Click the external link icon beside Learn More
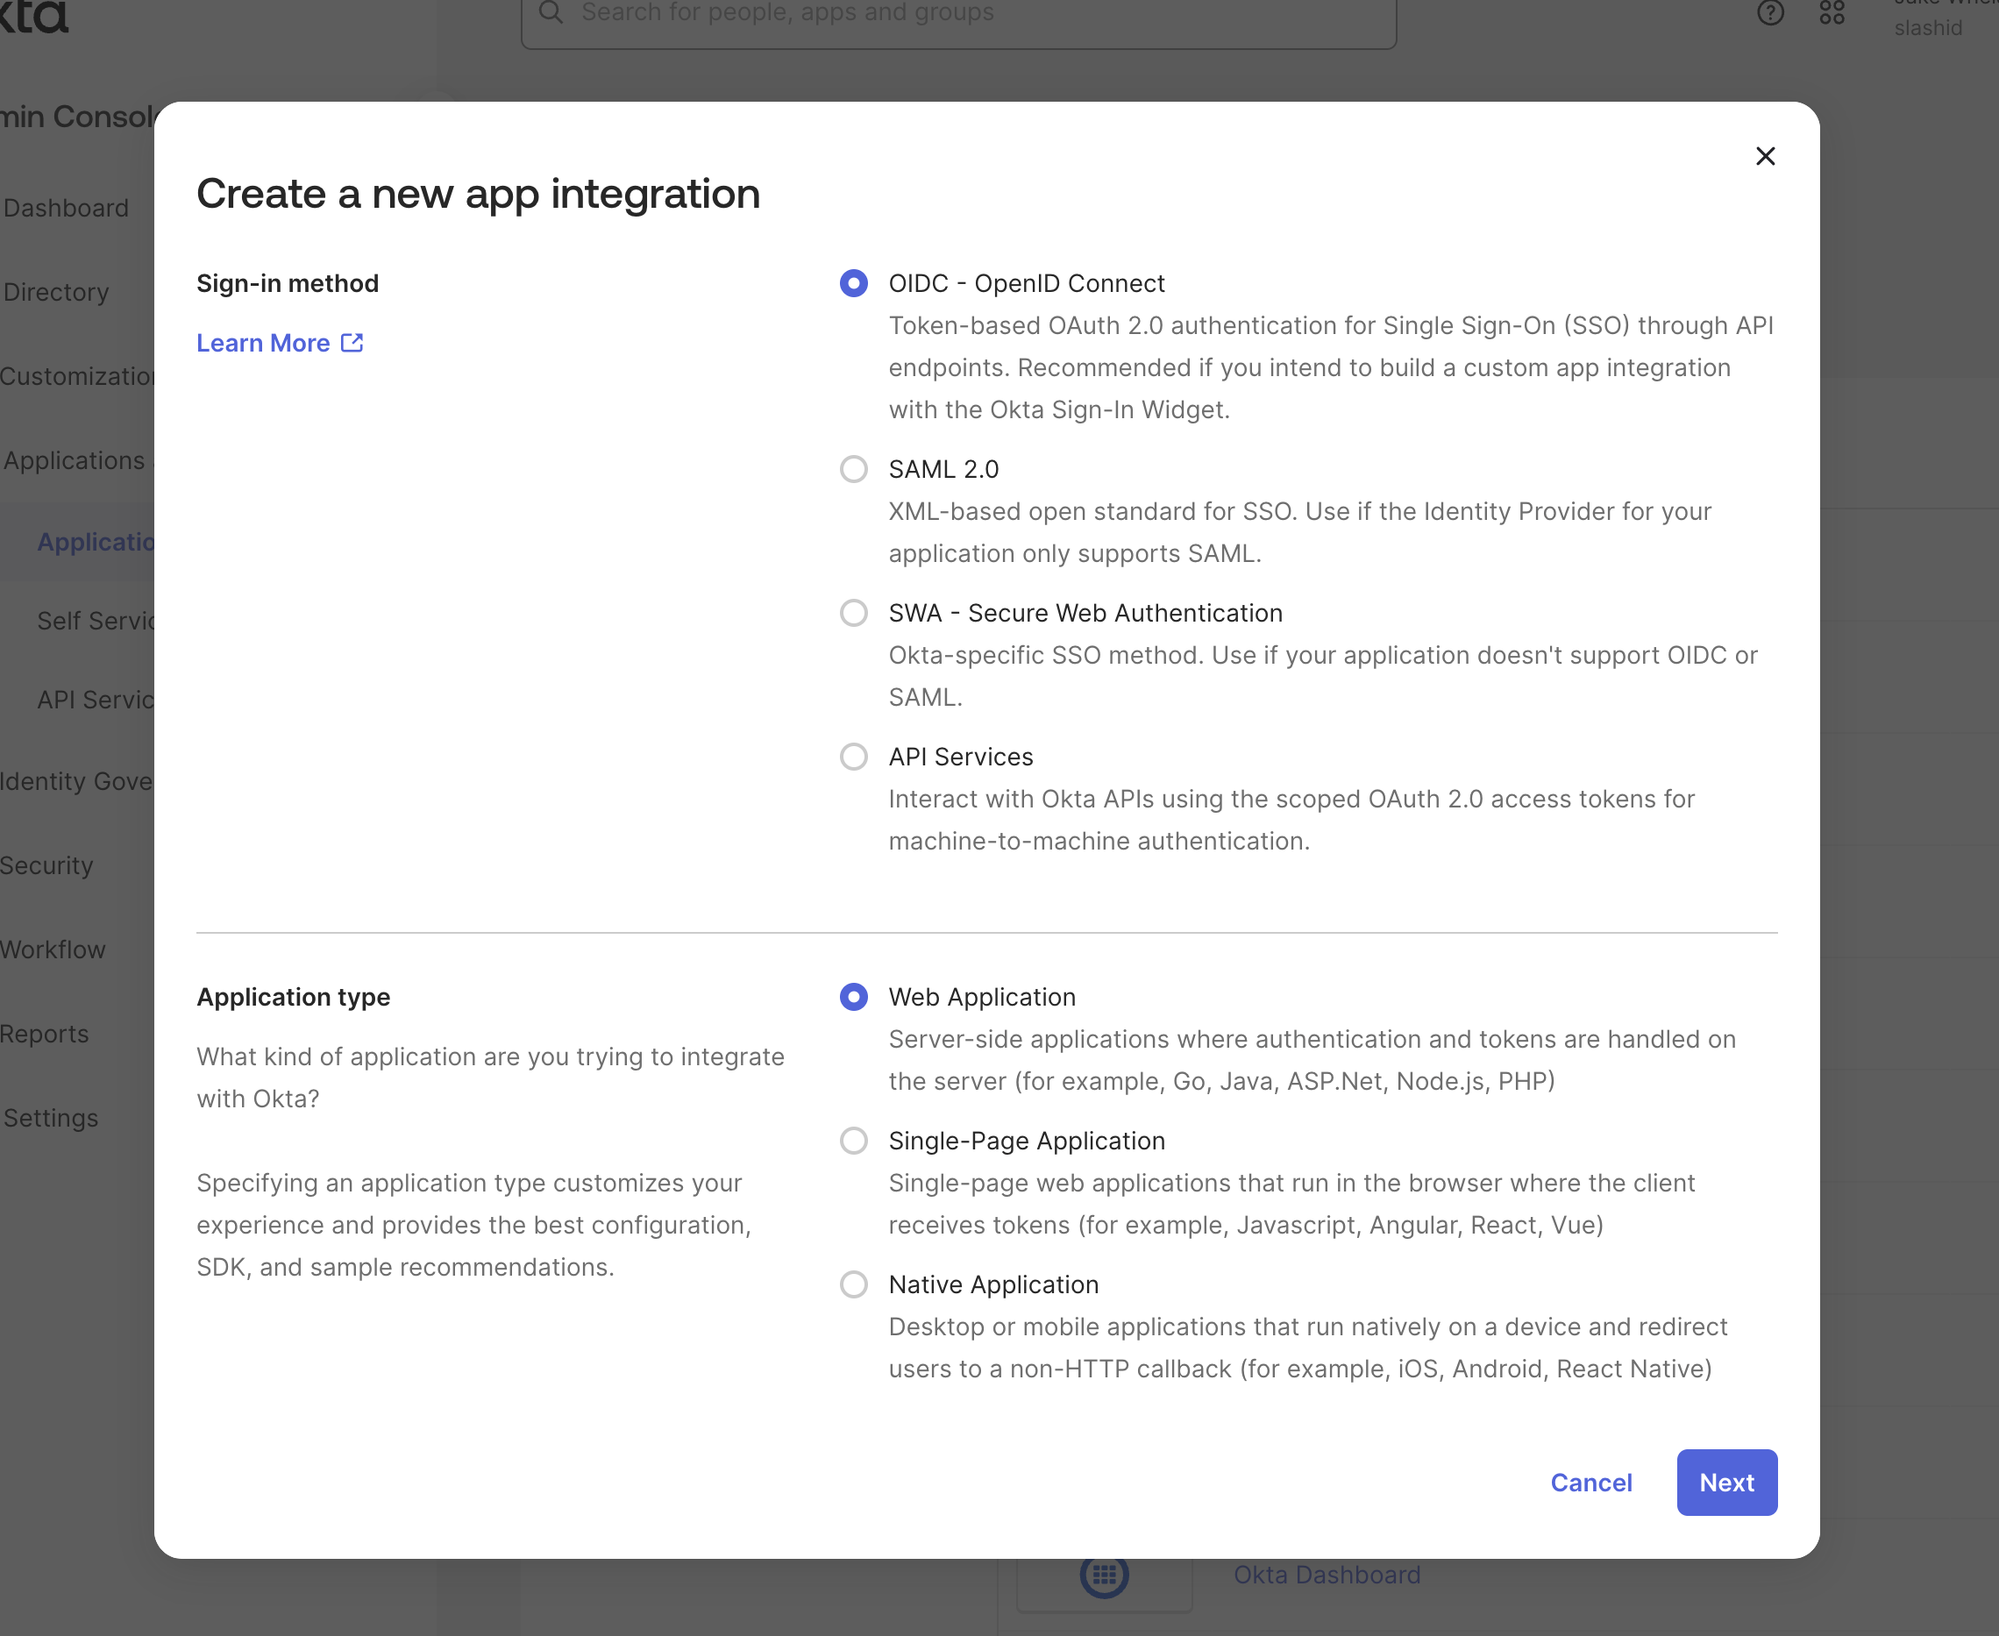The width and height of the screenshot is (1999, 1636). (352, 342)
